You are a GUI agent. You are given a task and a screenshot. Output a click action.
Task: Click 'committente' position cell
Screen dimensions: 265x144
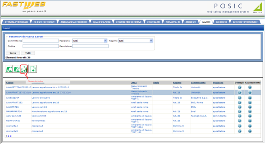click(220, 116)
